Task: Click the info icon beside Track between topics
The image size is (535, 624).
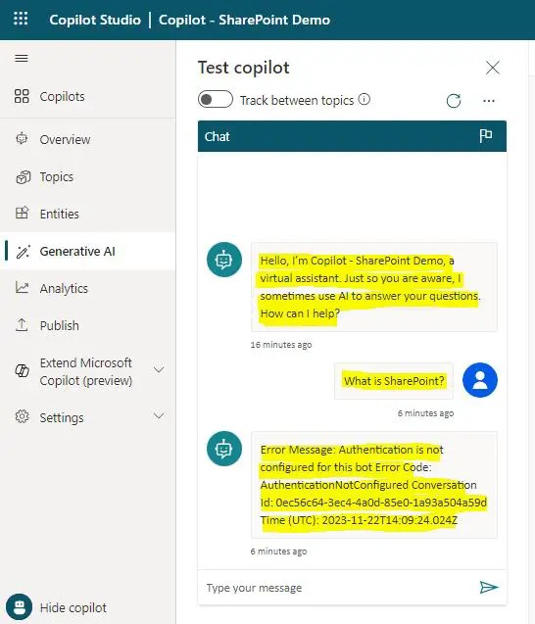Action: coord(364,99)
